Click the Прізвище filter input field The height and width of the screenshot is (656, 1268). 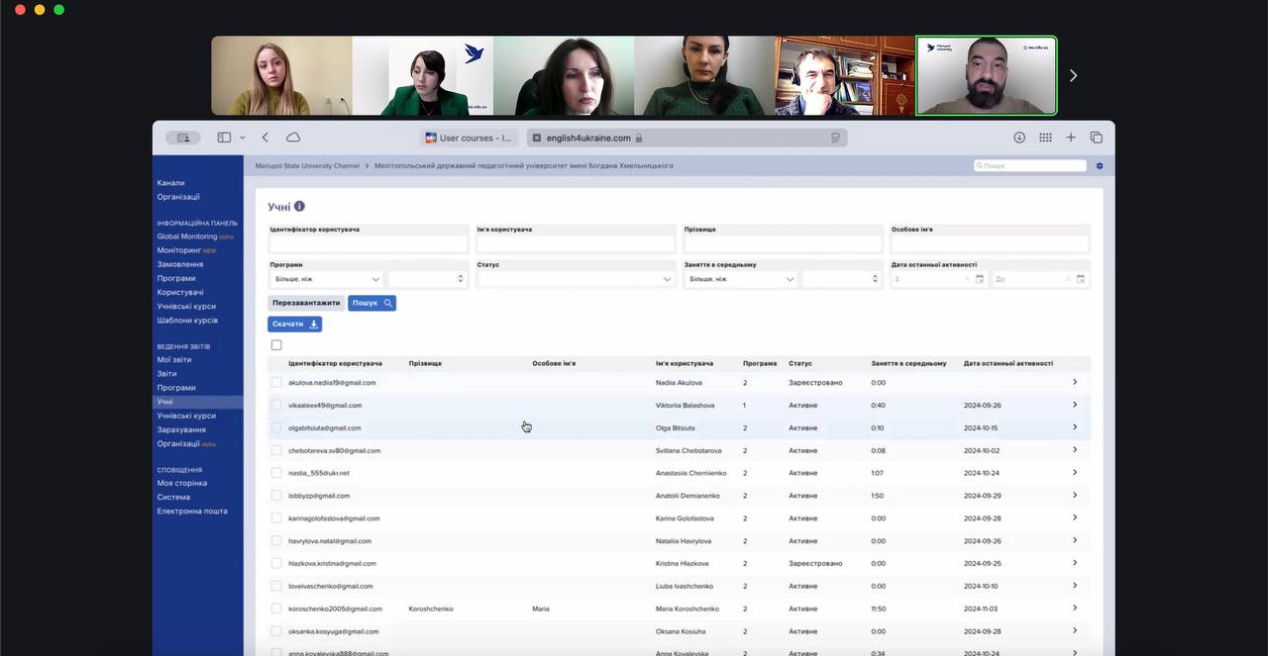coord(783,243)
